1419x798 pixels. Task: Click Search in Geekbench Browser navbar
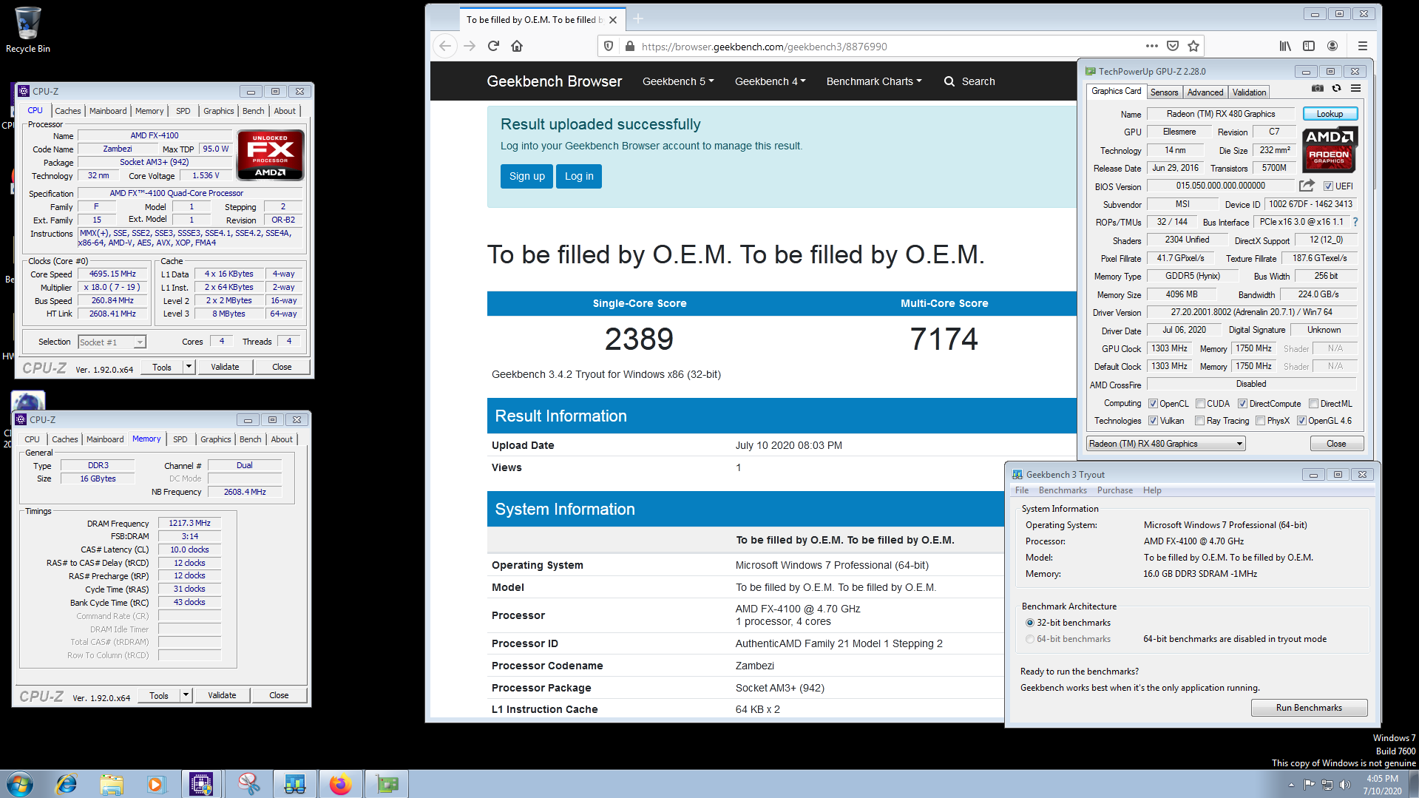969,81
